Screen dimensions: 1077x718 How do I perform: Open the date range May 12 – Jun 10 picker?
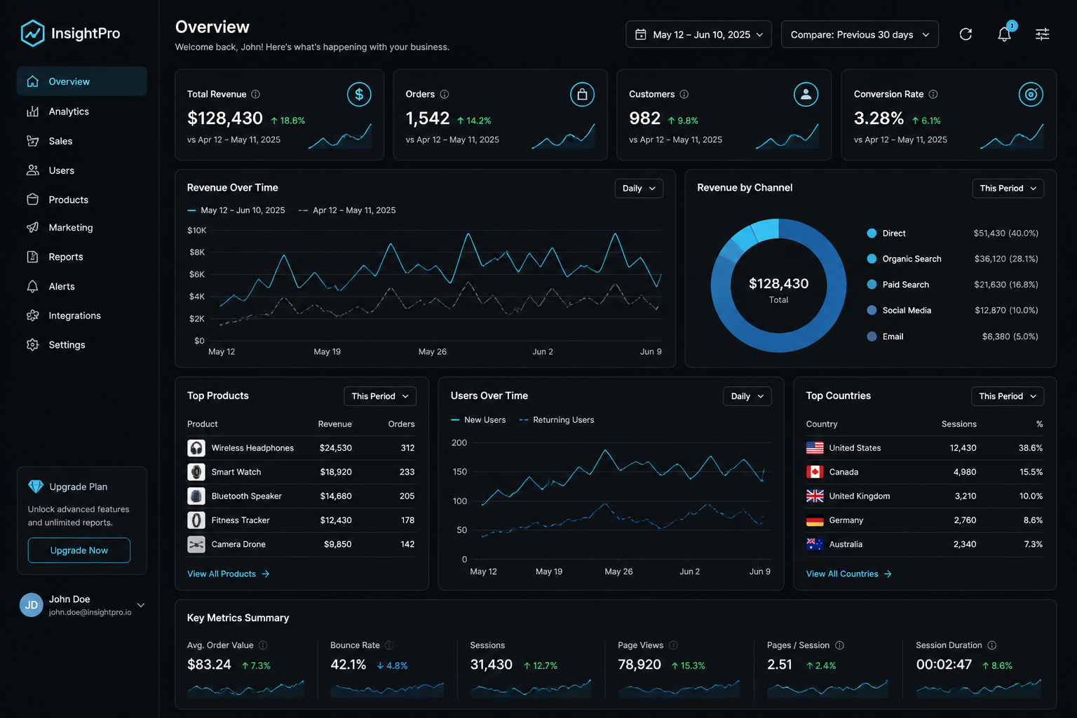(698, 34)
